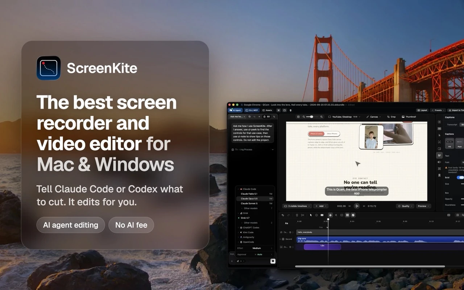Toggle the Bold switch in Captions panel
464x290 pixels.
(460, 178)
